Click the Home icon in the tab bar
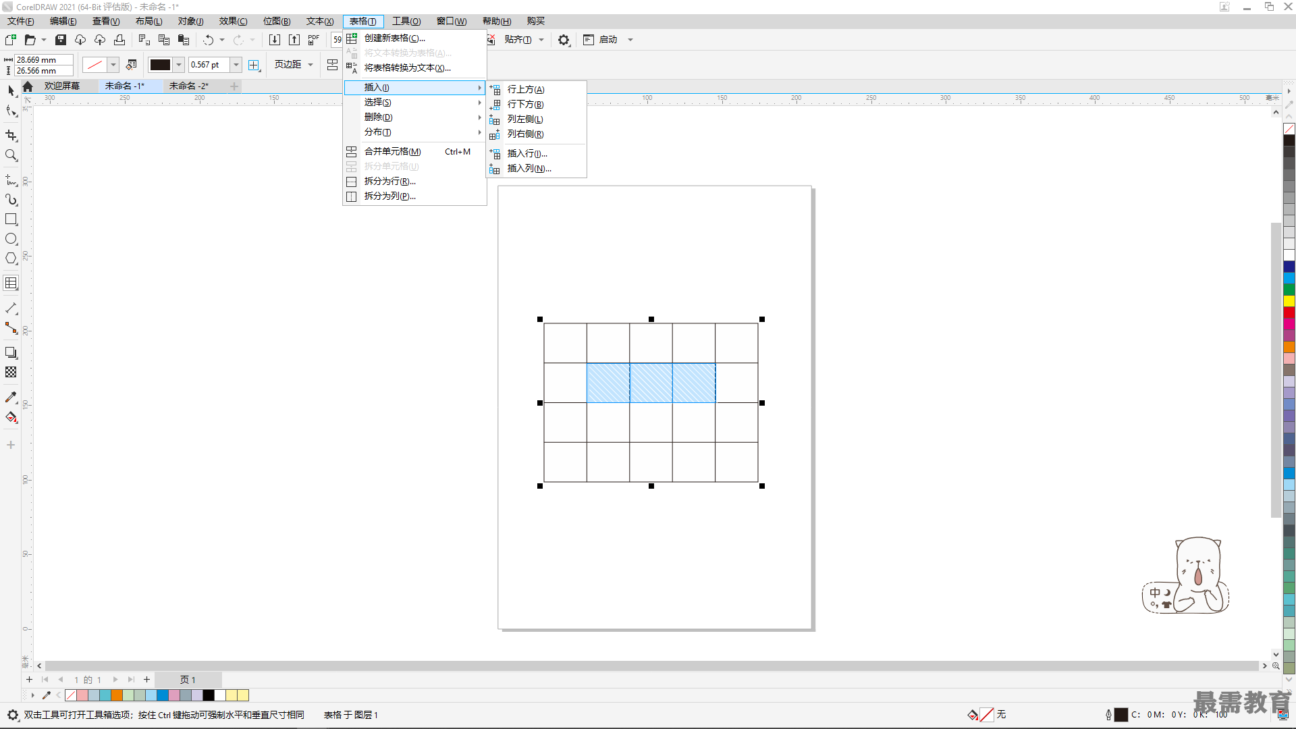This screenshot has width=1296, height=729. pyautogui.click(x=28, y=86)
